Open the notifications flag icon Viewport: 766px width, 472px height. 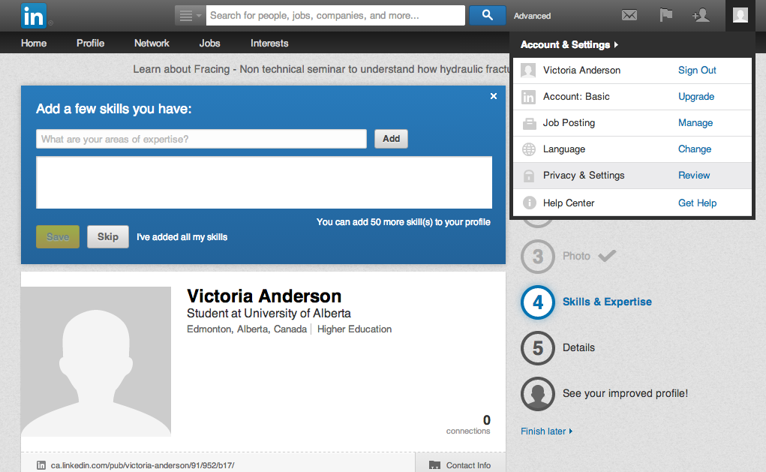click(666, 15)
